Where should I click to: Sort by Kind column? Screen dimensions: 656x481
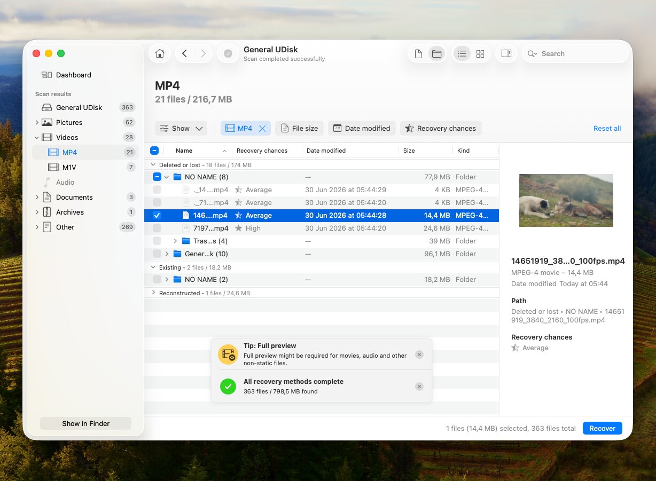pyautogui.click(x=463, y=151)
